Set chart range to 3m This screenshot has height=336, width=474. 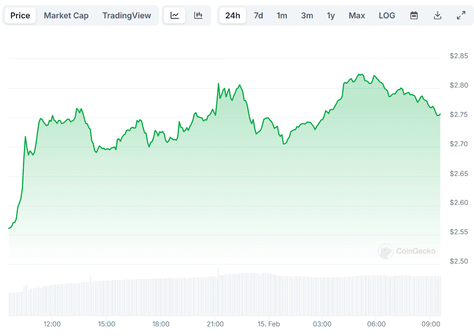pyautogui.click(x=307, y=16)
